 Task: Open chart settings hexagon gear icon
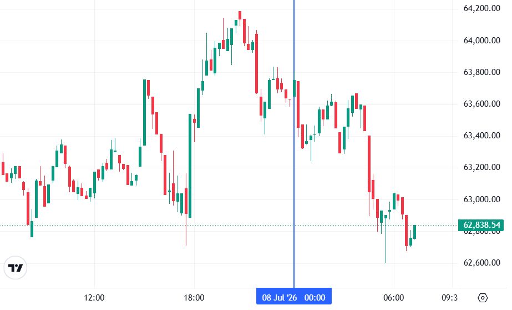[482, 298]
